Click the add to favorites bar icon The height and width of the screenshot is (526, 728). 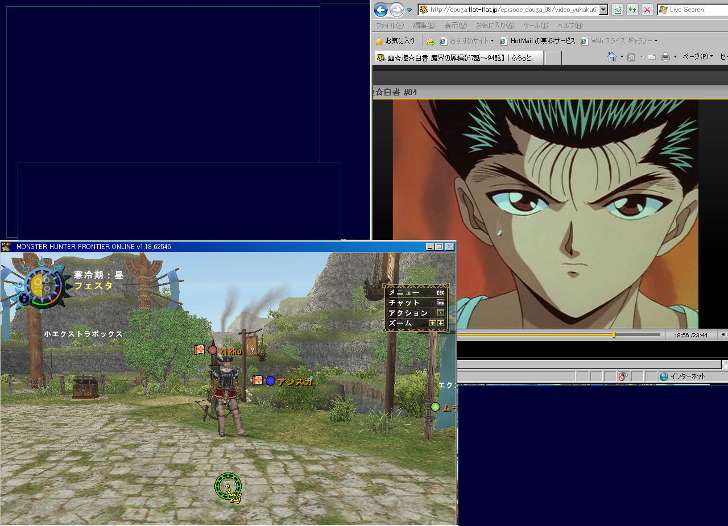[x=430, y=41]
